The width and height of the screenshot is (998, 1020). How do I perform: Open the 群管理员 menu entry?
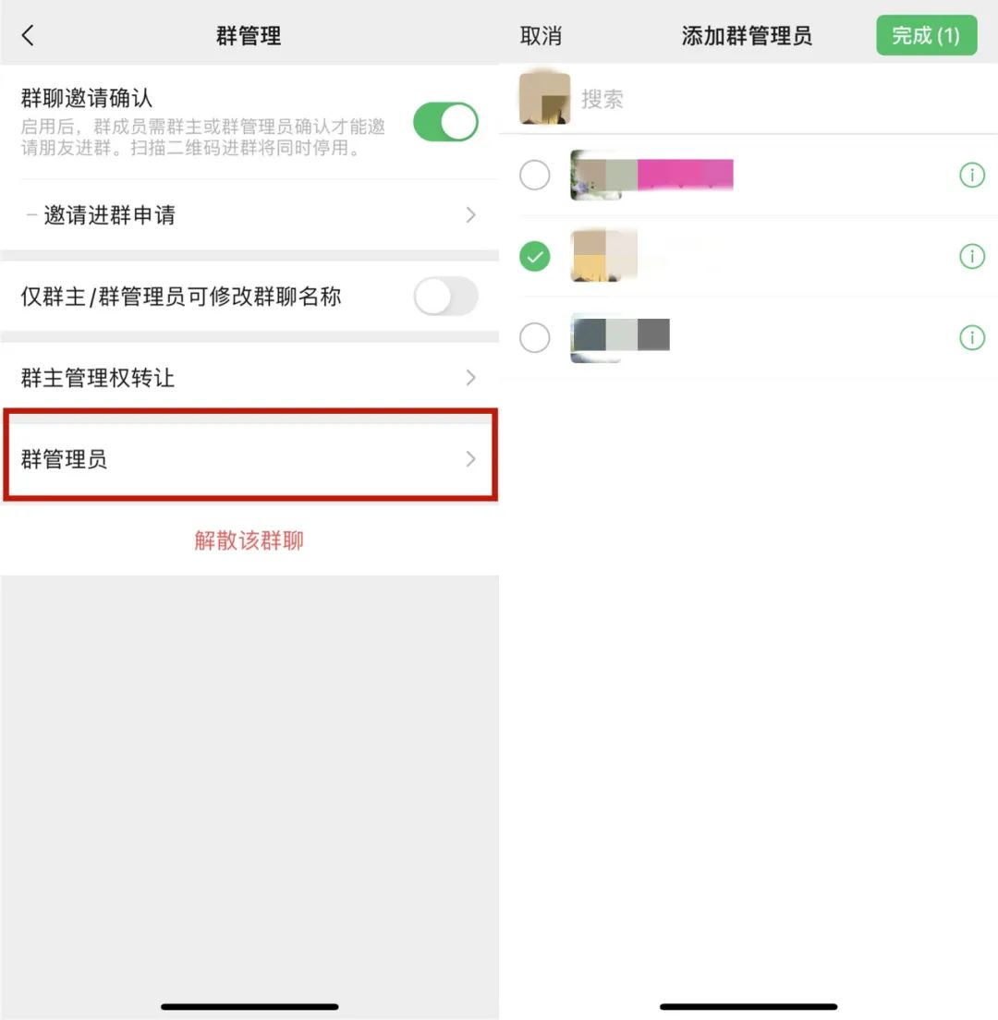click(x=249, y=458)
